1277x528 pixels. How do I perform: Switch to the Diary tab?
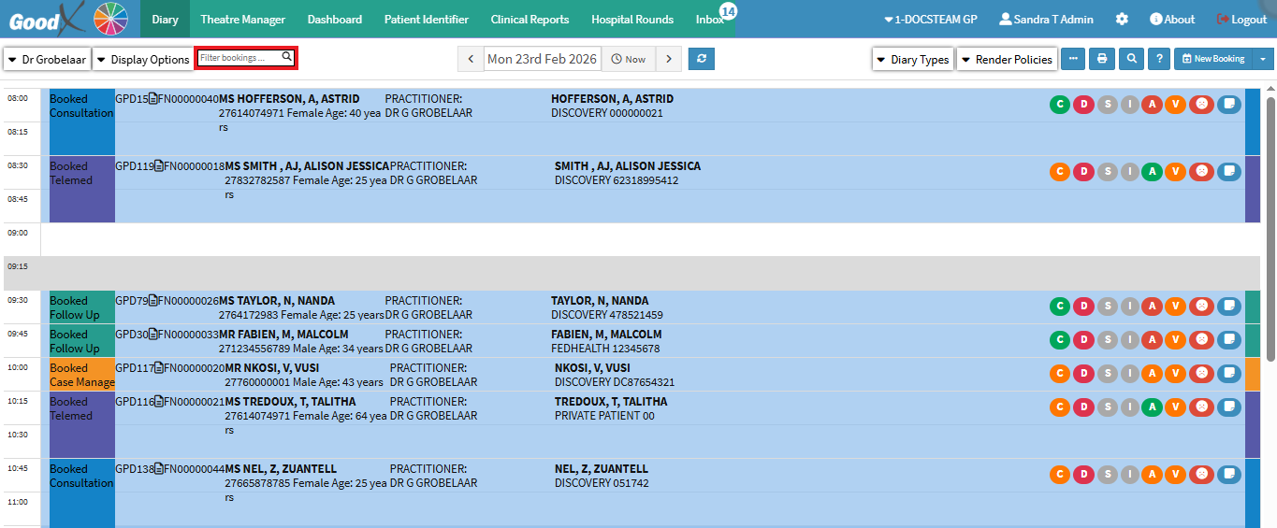(x=165, y=19)
